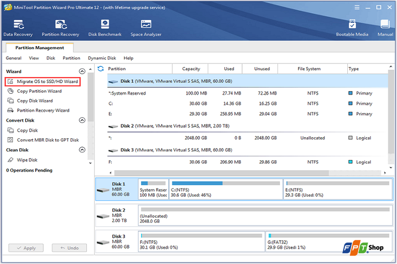Select the E: partition row
The image size is (397, 264).
tap(248, 114)
